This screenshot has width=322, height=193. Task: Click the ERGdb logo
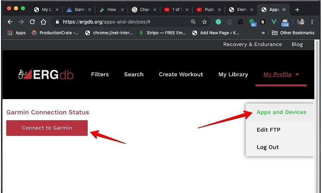coord(46,74)
